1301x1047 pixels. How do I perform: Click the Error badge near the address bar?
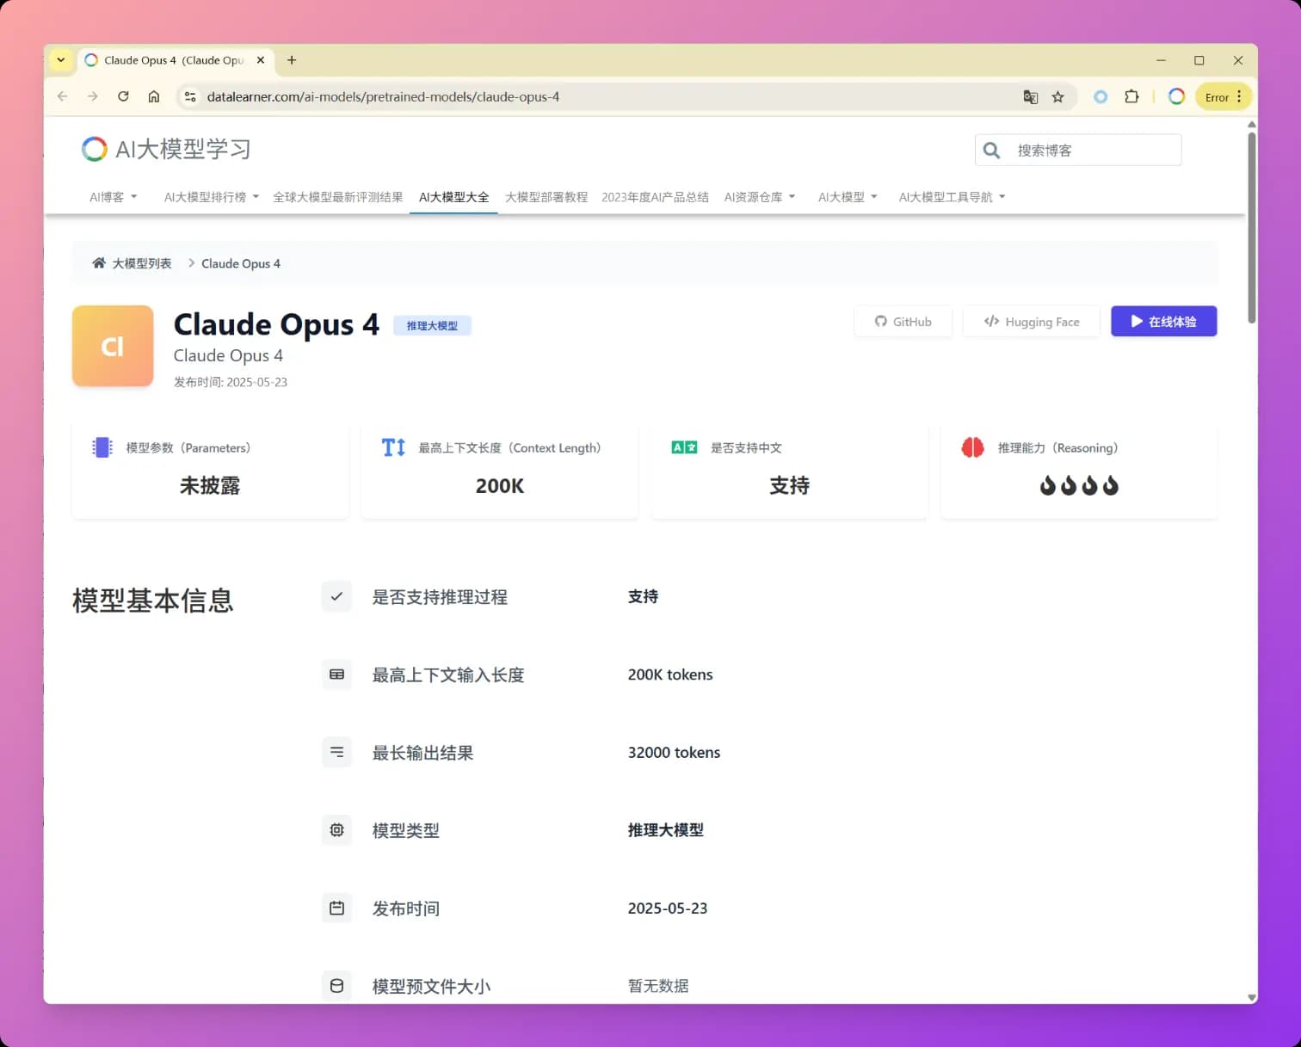(1218, 96)
